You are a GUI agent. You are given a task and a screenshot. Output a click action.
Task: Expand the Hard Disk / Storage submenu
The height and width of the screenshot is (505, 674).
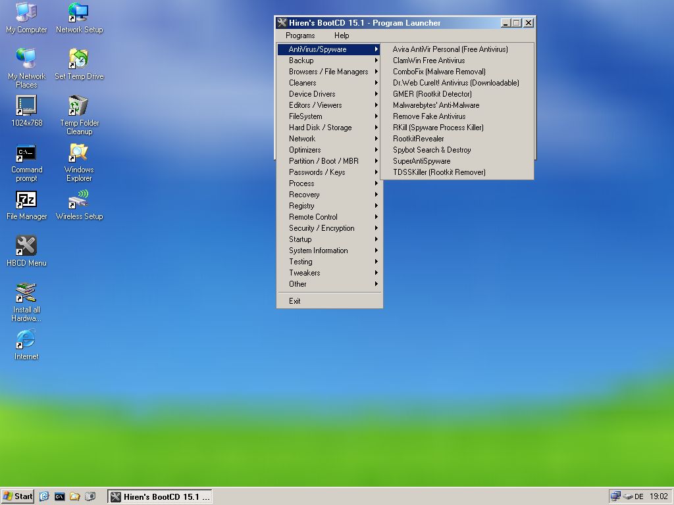[329, 128]
